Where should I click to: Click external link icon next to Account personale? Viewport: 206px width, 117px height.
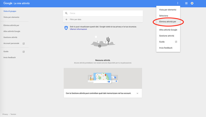pos(24,43)
